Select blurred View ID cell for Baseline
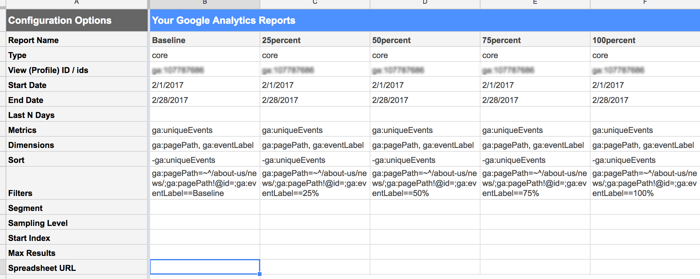 pyautogui.click(x=205, y=70)
